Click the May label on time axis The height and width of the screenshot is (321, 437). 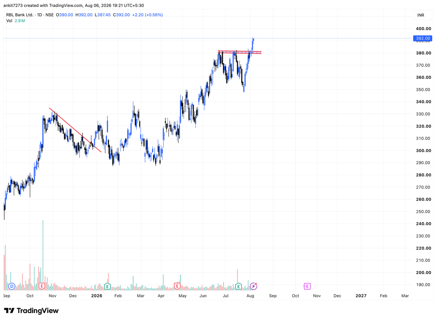tap(182, 296)
